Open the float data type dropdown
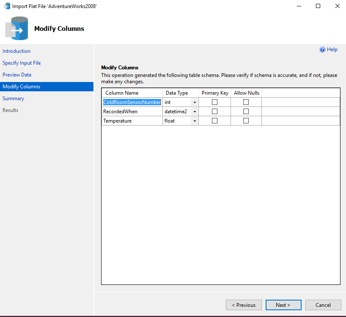Image resolution: width=346 pixels, height=317 pixels. point(195,121)
